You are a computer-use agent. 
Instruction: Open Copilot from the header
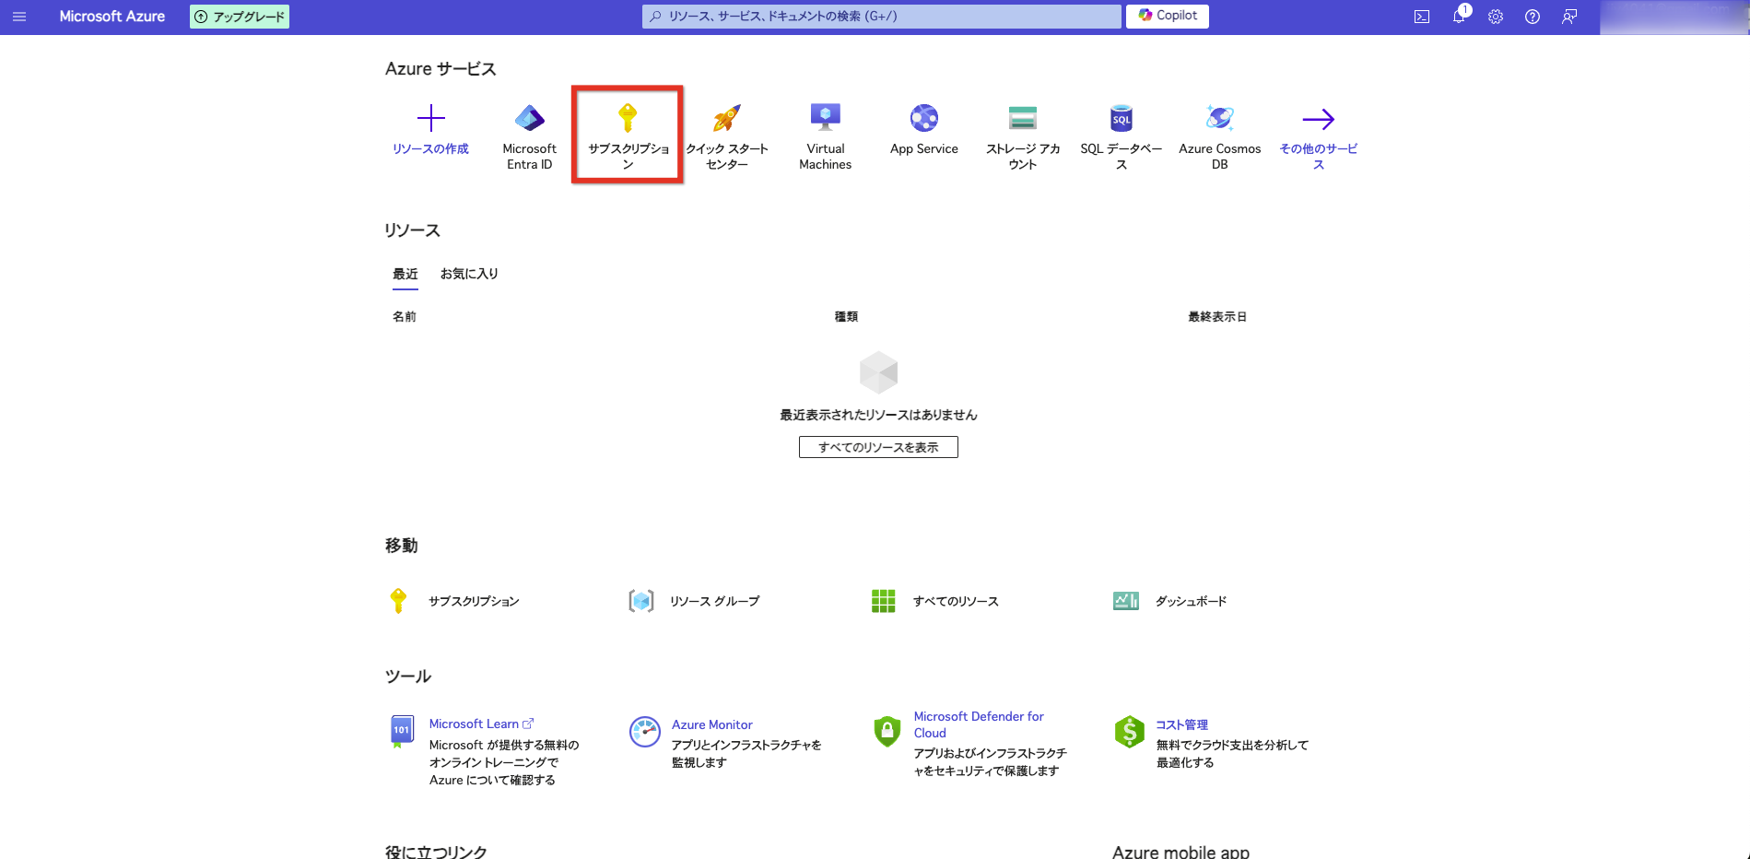[1168, 16]
